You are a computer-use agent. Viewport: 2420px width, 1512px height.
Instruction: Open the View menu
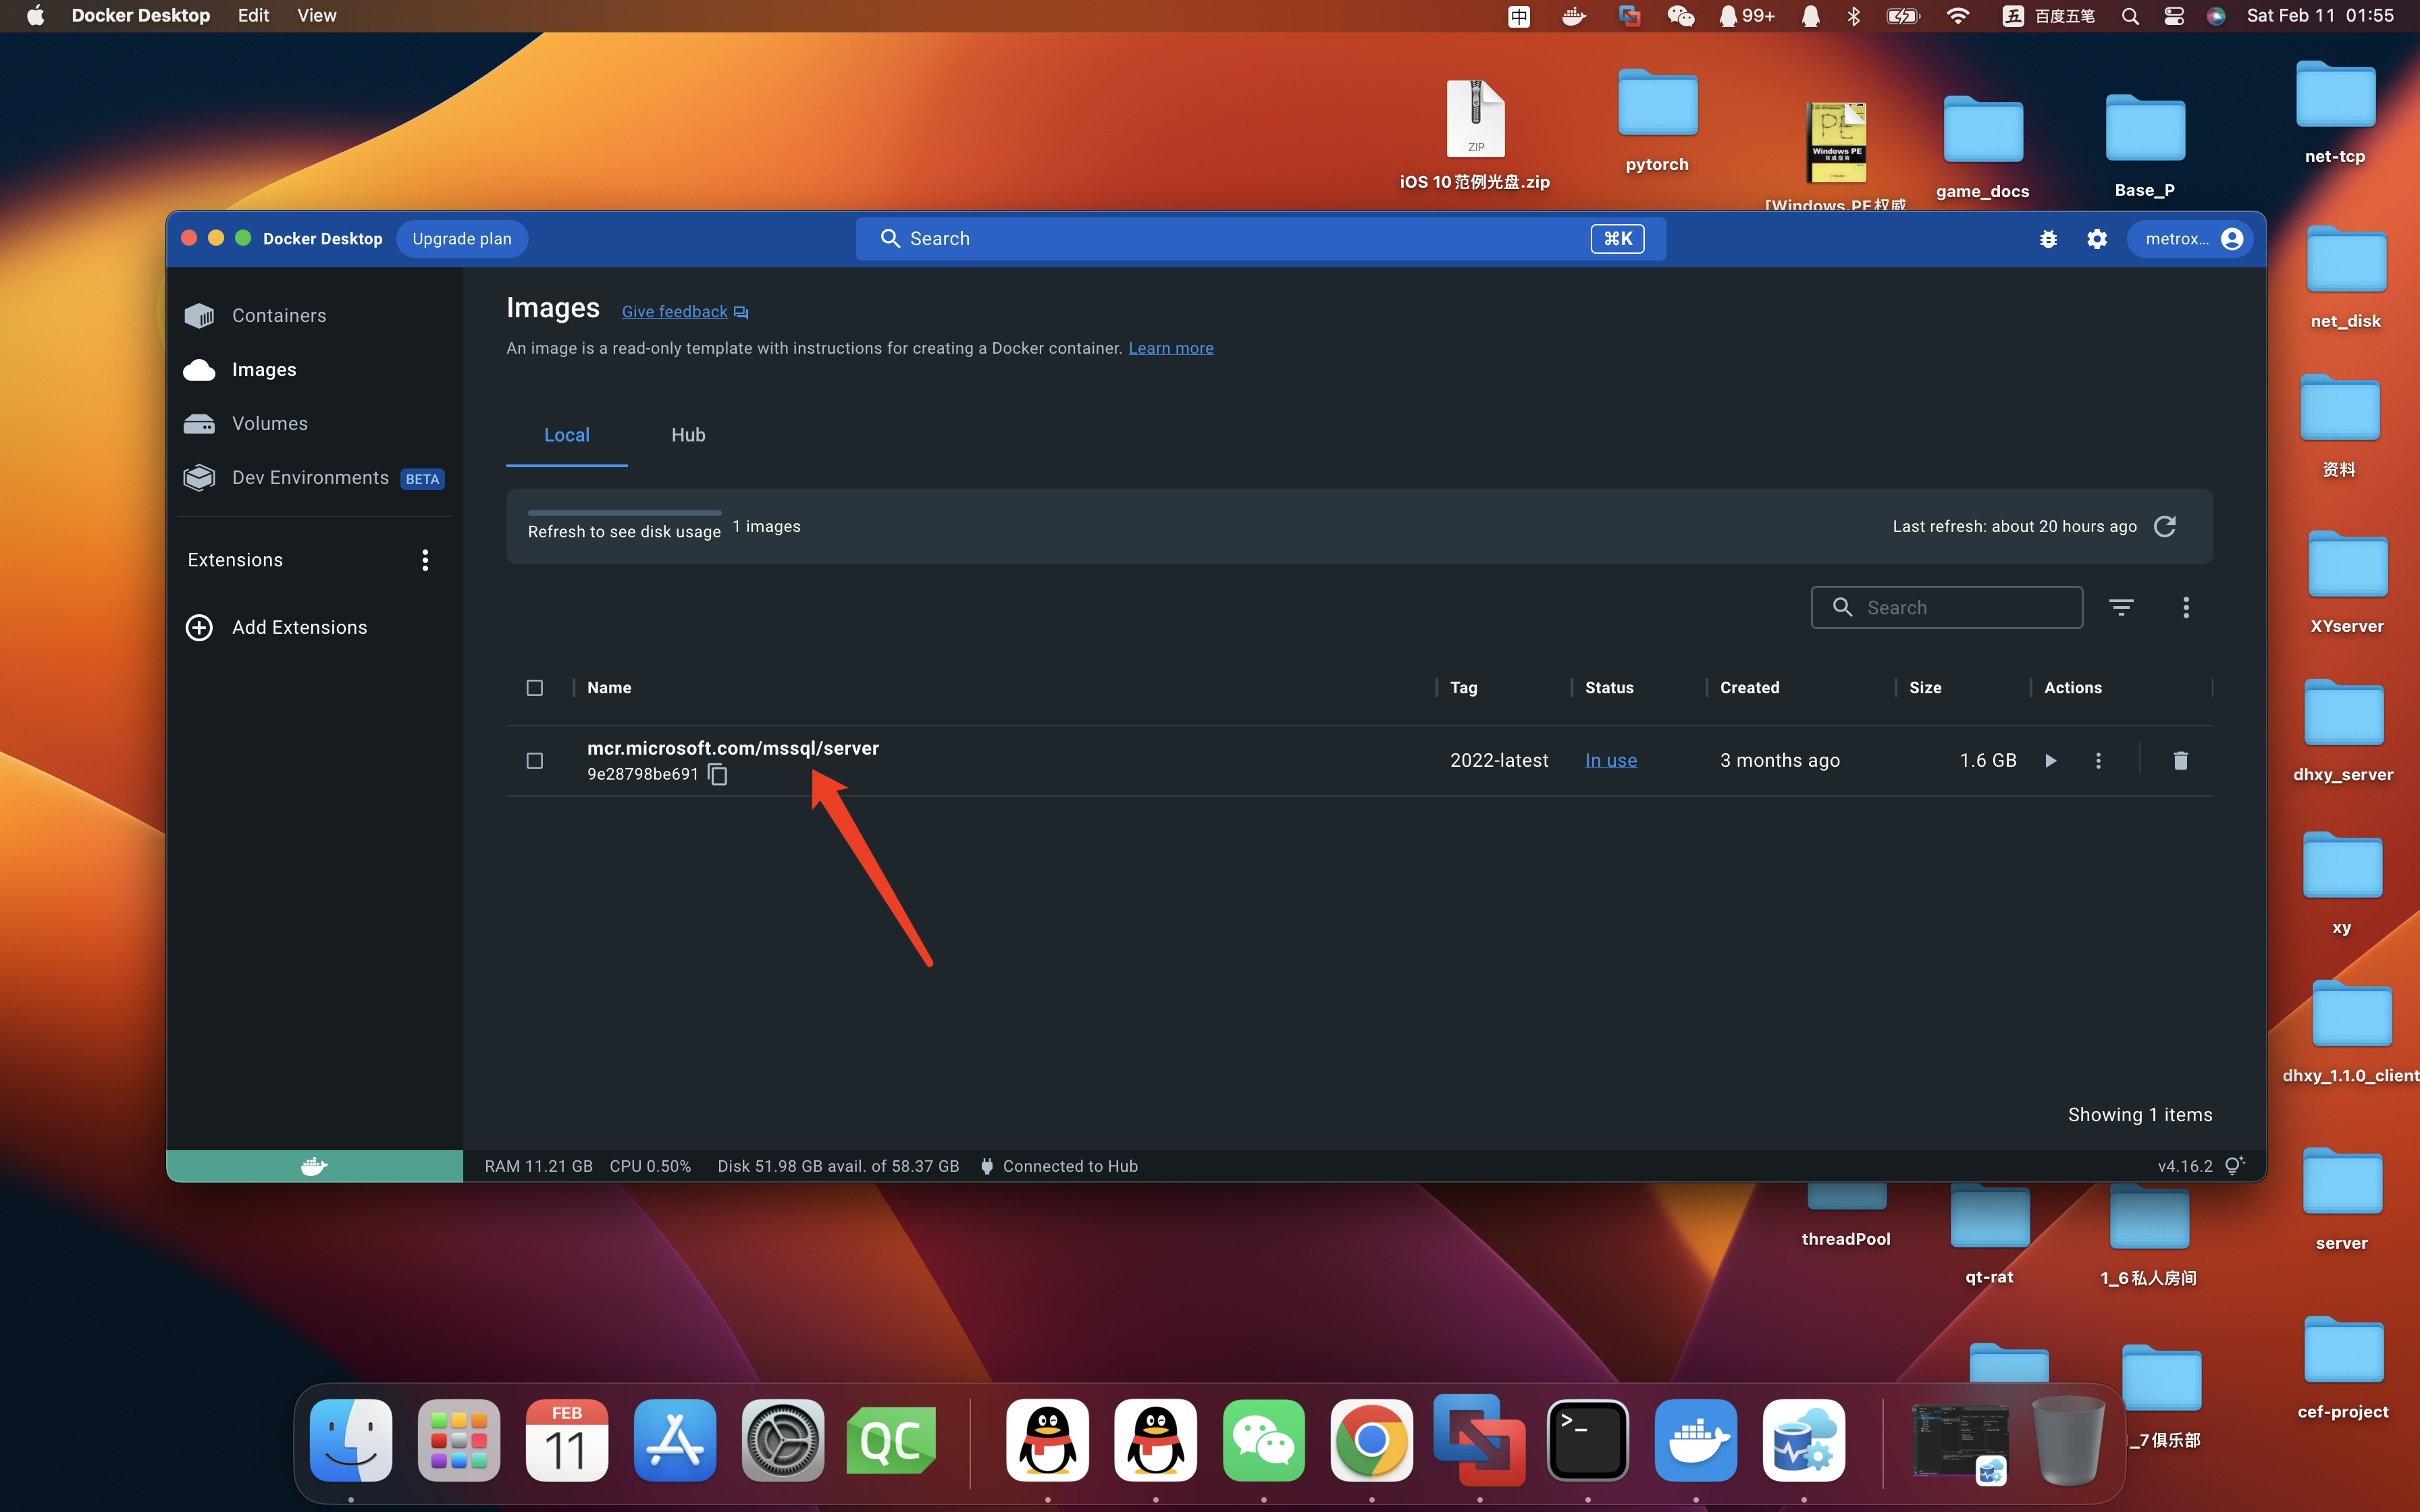[x=316, y=15]
